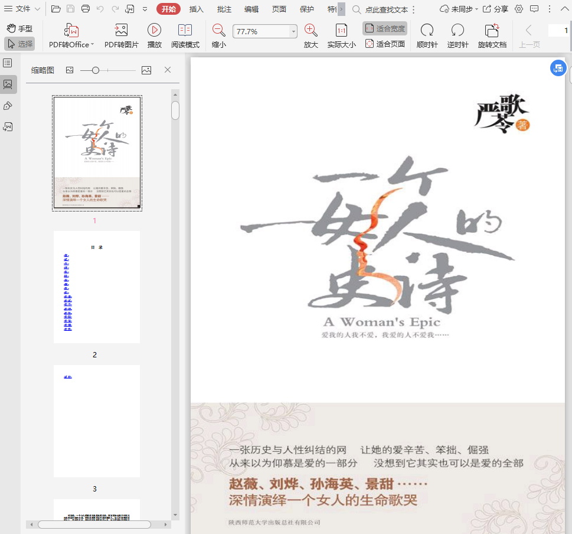
Task: Open the 未同步 sync dropdown
Action: click(459, 9)
